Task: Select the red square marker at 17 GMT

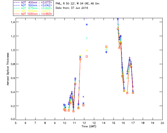Action: pyautogui.click(x=133, y=93)
